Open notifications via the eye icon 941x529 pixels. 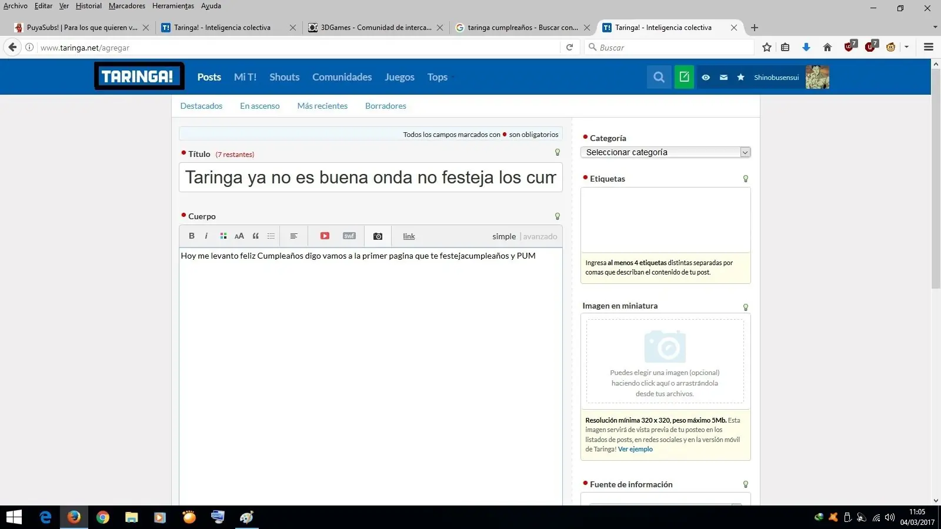pos(706,77)
